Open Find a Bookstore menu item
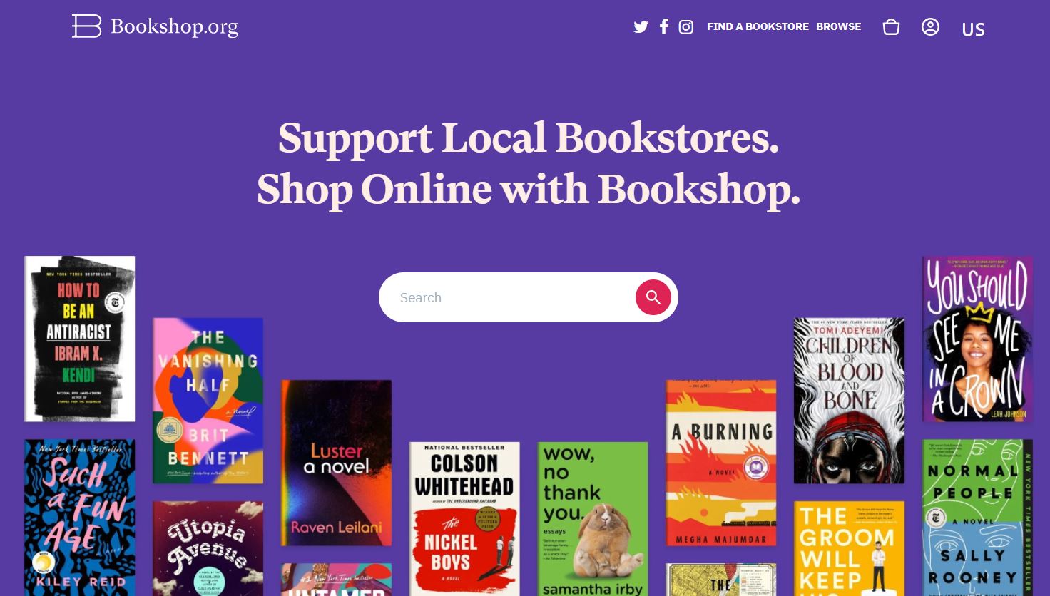 pyautogui.click(x=758, y=26)
